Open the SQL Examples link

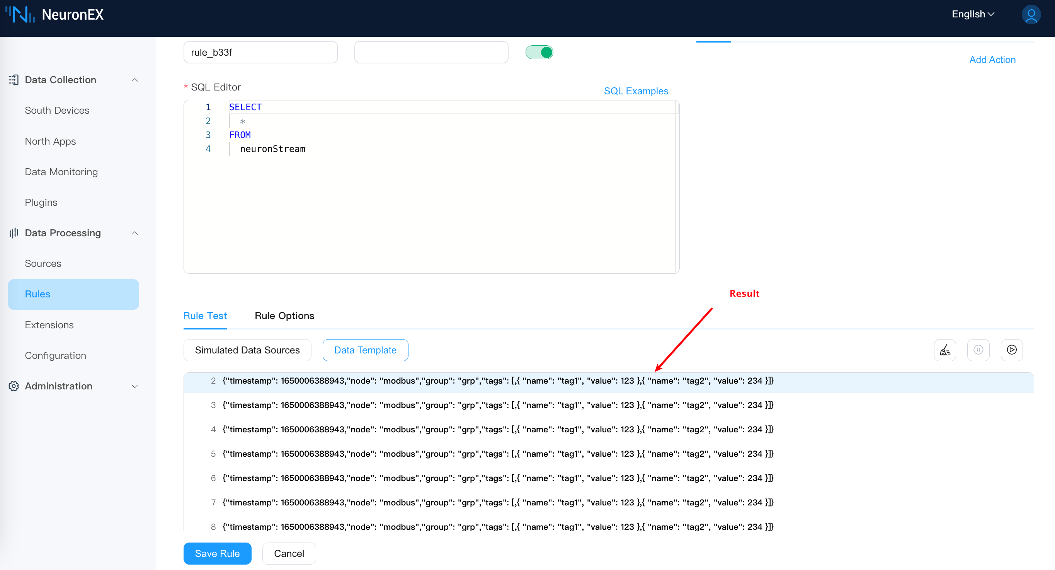636,91
